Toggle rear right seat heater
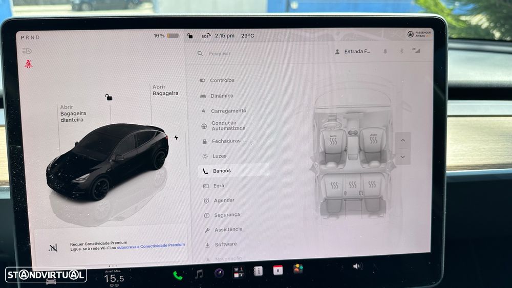Image resolution: width=512 pixels, height=288 pixels. [x=372, y=184]
